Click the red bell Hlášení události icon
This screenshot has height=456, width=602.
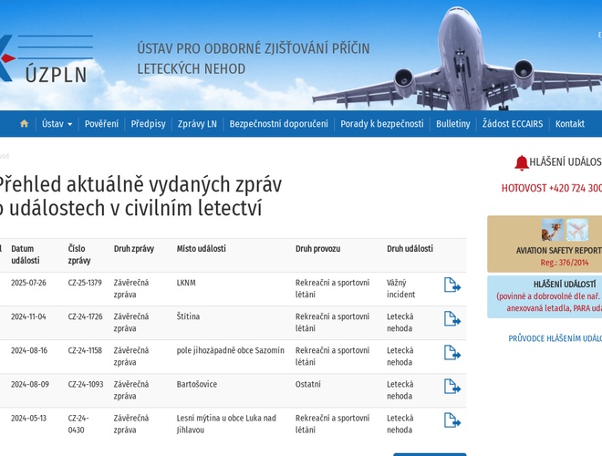(521, 163)
